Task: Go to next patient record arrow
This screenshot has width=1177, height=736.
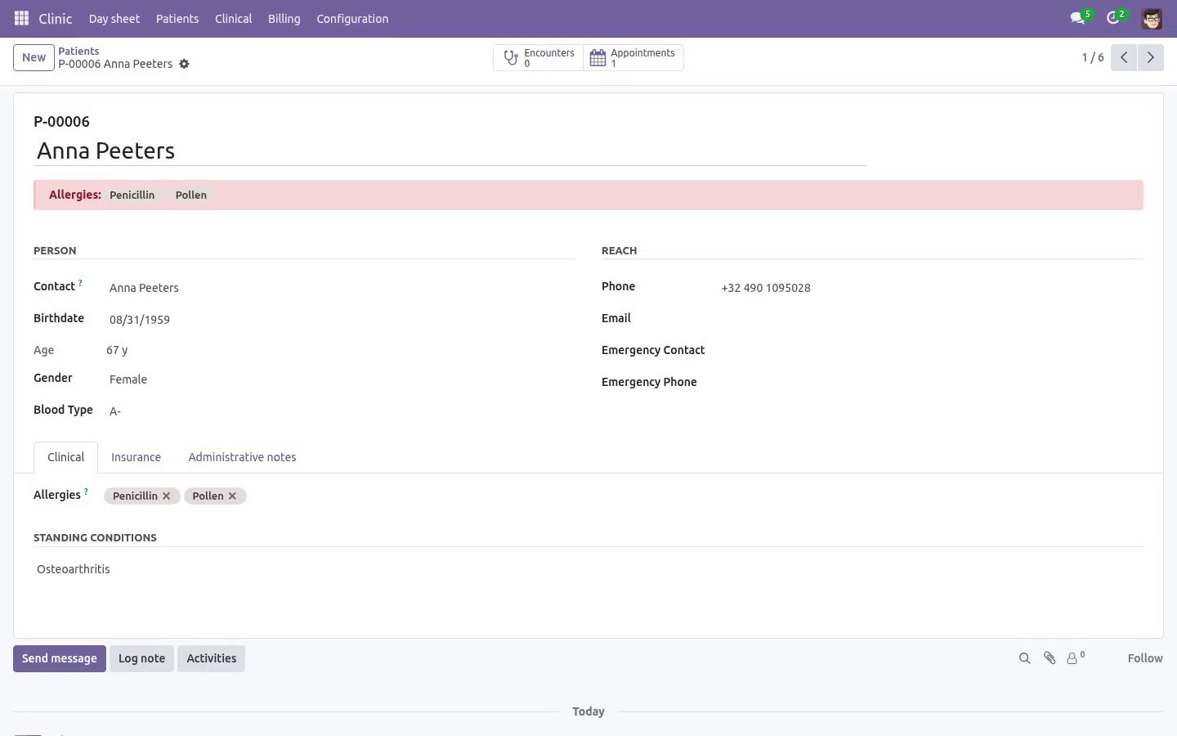Action: (1150, 57)
